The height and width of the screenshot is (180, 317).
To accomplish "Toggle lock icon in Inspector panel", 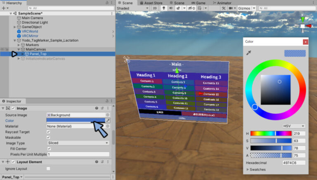I will (x=107, y=101).
